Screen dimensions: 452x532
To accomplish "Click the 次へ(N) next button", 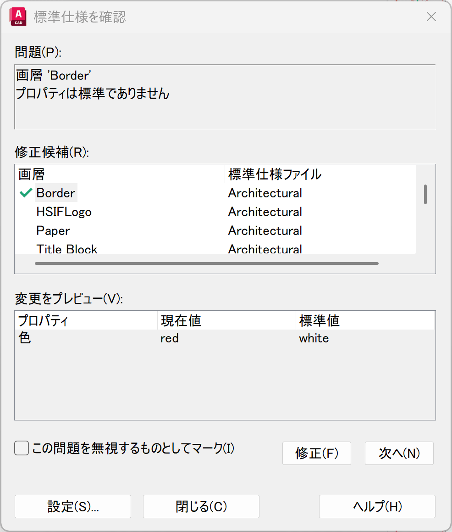I will click(399, 453).
